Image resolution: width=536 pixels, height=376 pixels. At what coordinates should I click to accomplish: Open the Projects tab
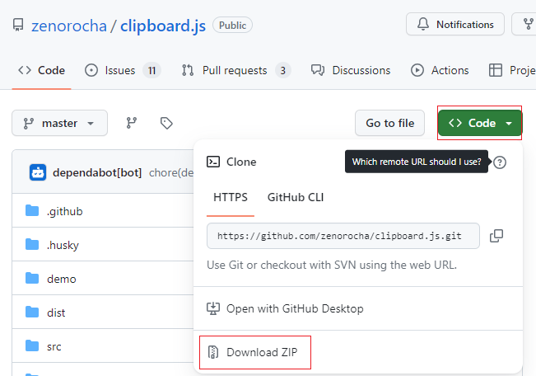click(512, 70)
